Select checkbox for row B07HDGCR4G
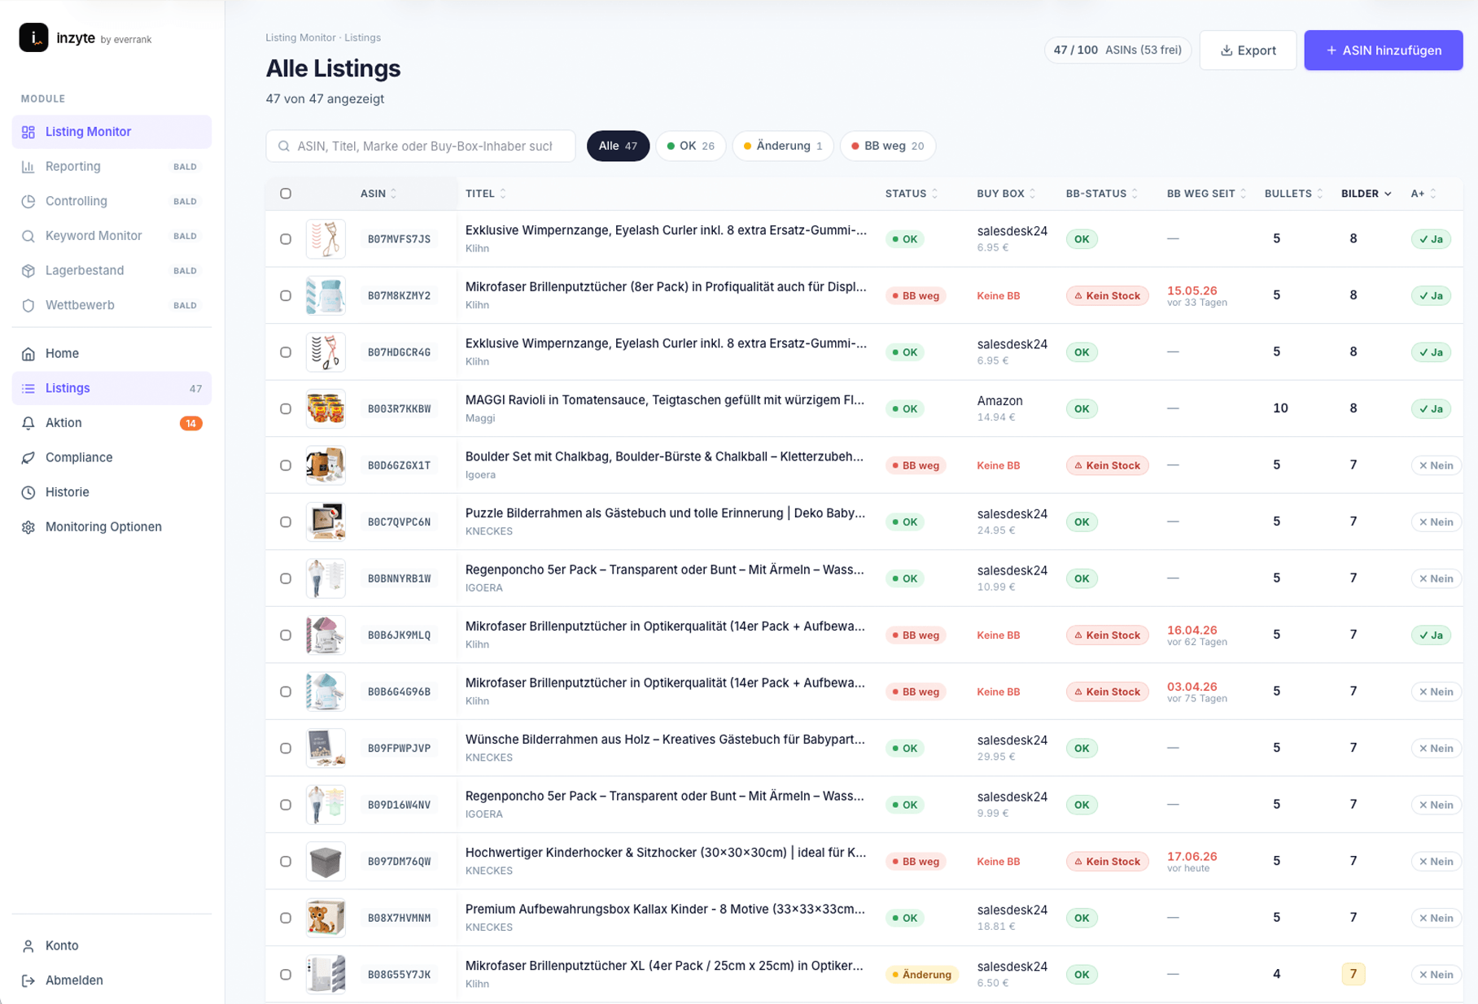This screenshot has width=1478, height=1004. [x=286, y=352]
